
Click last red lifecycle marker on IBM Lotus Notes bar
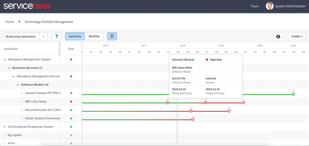(x=244, y=102)
